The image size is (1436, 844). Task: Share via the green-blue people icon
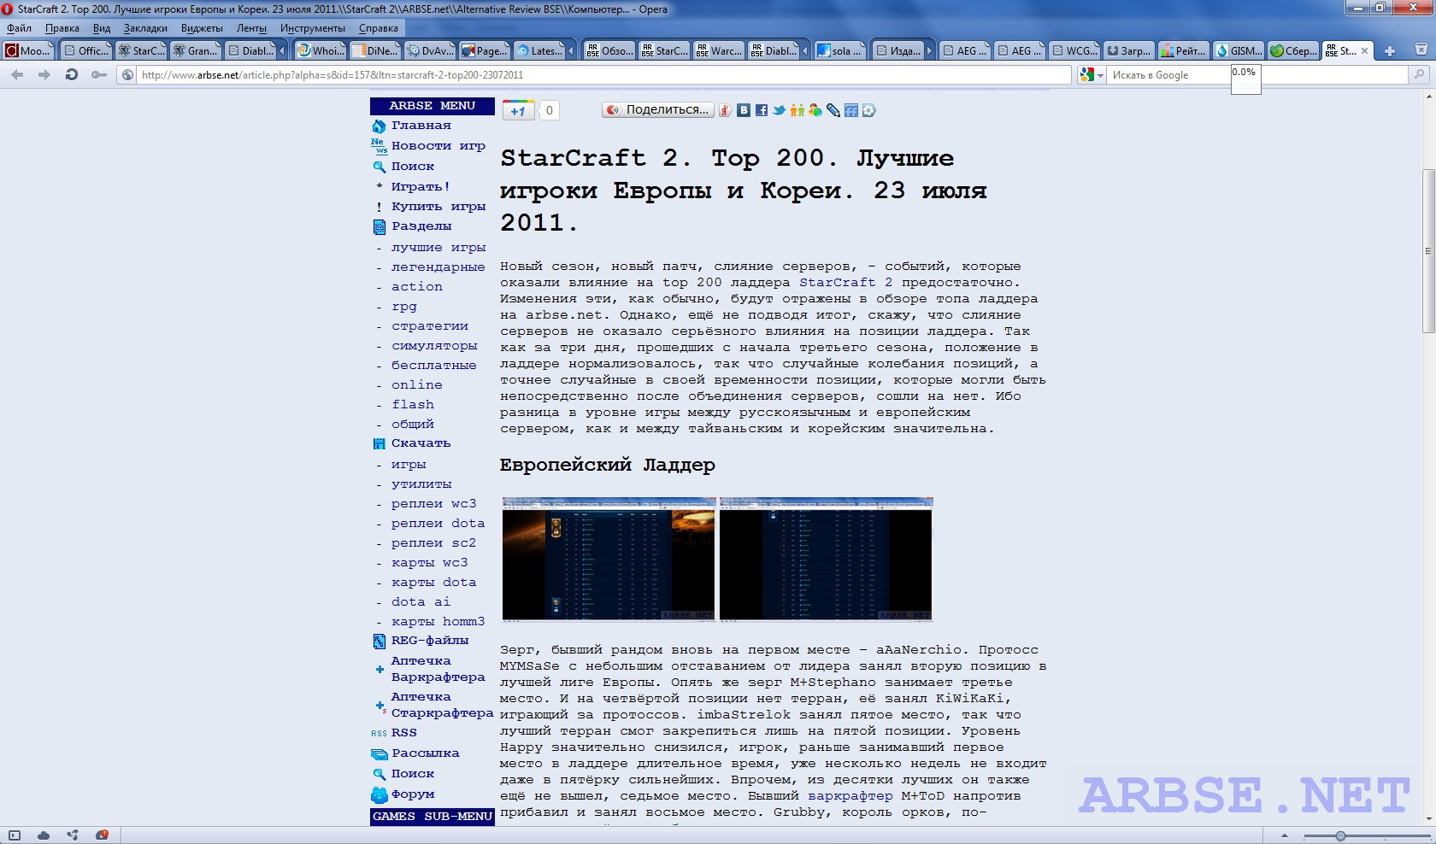815,110
